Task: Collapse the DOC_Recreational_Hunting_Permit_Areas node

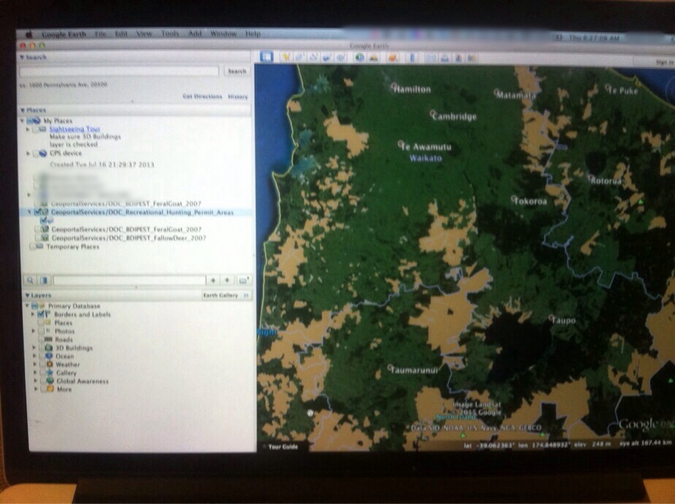Action: tap(29, 212)
